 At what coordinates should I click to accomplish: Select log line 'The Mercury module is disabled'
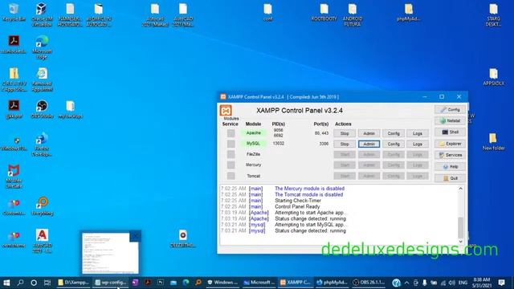coord(309,189)
